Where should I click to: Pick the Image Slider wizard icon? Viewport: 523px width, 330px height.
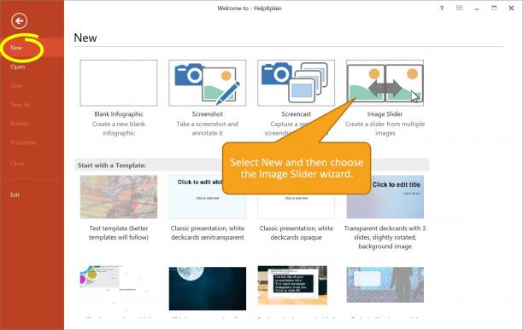tap(385, 83)
